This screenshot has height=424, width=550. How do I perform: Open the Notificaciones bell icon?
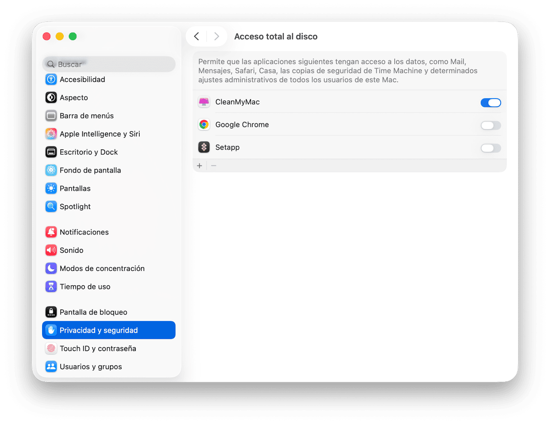[51, 232]
